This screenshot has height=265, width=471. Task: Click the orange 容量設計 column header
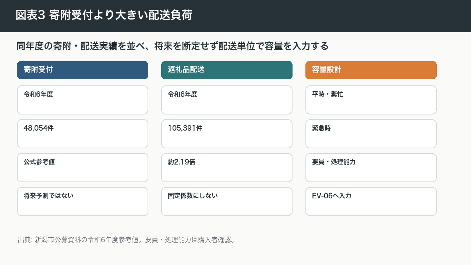[371, 70]
